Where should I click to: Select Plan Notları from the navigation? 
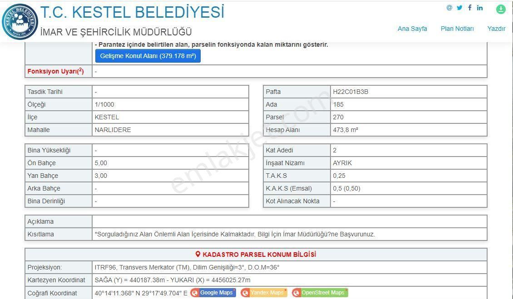pyautogui.click(x=457, y=28)
